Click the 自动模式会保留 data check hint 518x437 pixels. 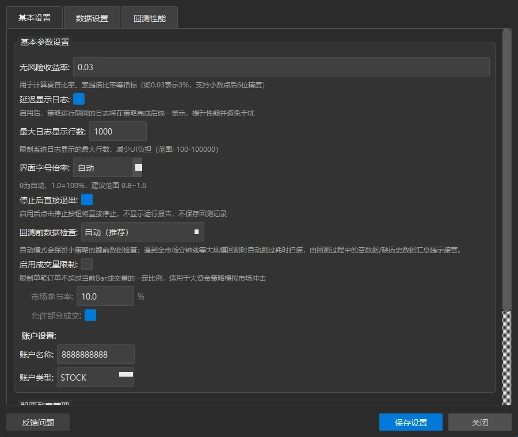pyautogui.click(x=241, y=250)
